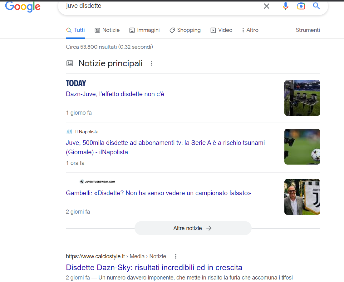Open 'Disdette Dazn-Sky: risultati incredibili' result

click(154, 268)
